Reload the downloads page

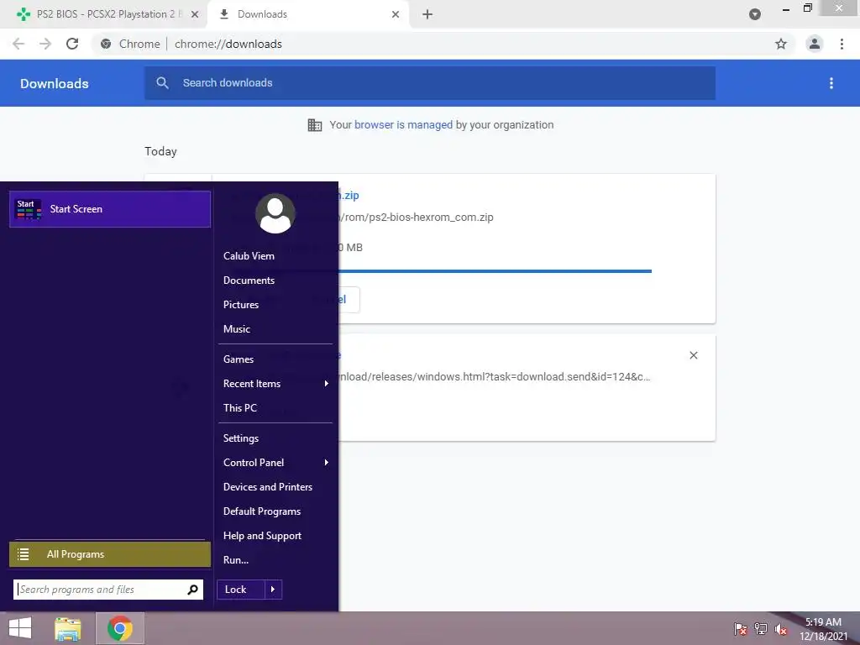[x=72, y=44]
